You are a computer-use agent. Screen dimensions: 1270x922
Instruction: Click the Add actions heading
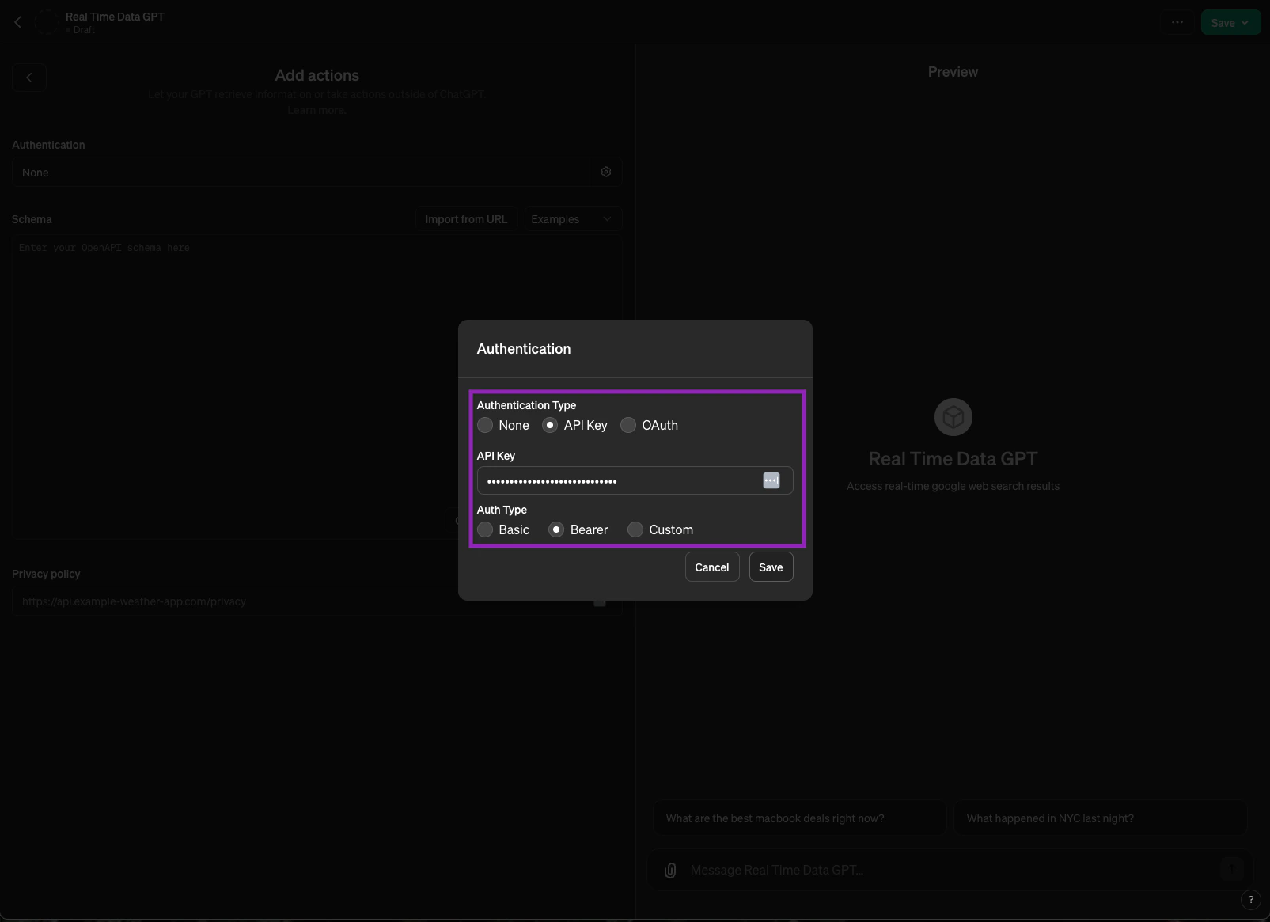[317, 75]
